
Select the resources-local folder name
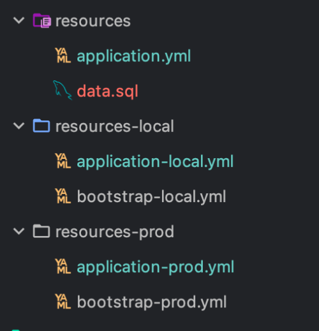point(115,126)
